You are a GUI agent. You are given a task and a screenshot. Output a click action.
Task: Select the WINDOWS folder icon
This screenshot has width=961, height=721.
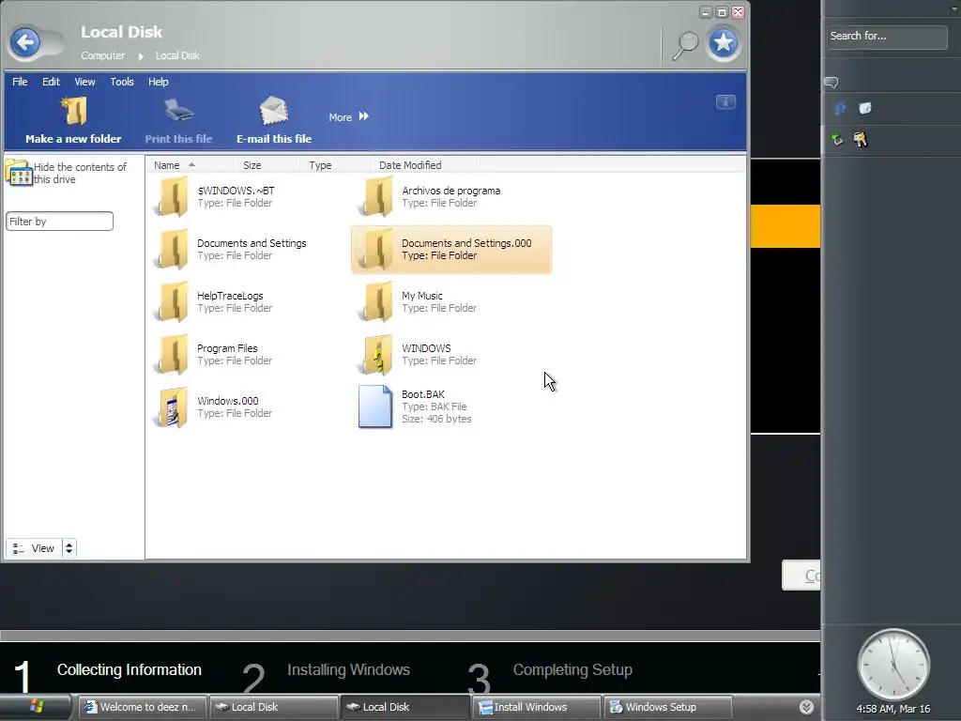tap(377, 354)
